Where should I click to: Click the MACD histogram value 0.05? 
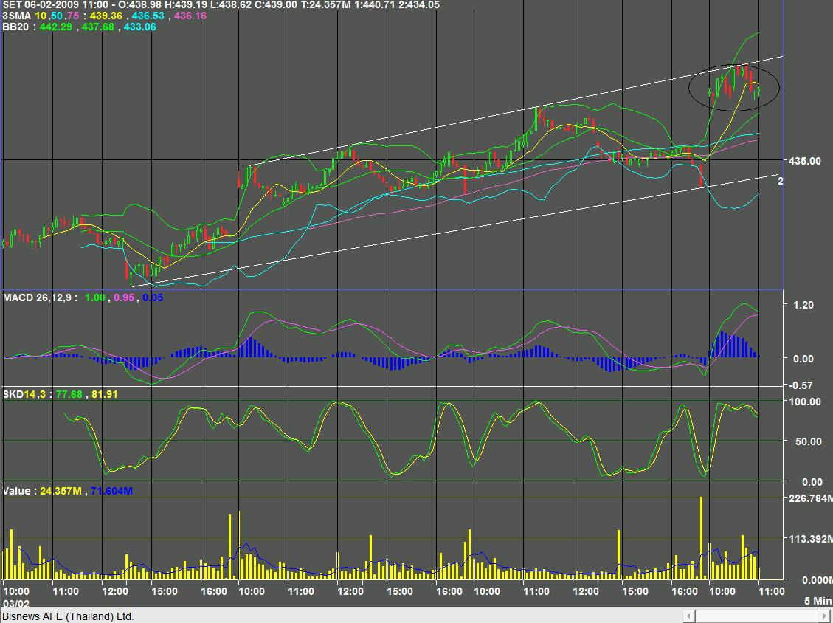point(153,297)
